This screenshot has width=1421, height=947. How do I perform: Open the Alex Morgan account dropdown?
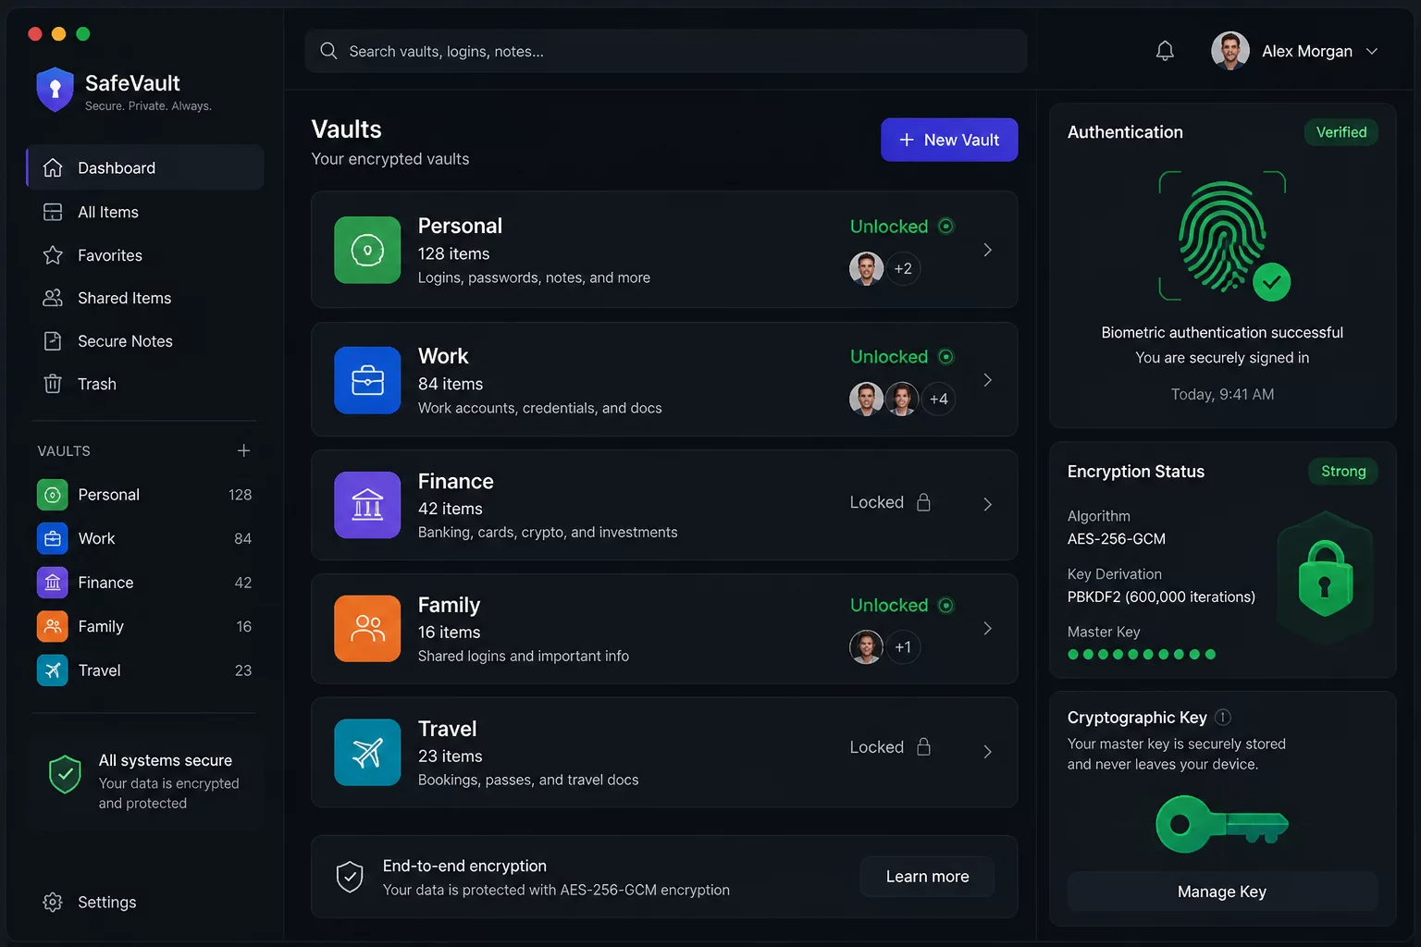pos(1372,51)
